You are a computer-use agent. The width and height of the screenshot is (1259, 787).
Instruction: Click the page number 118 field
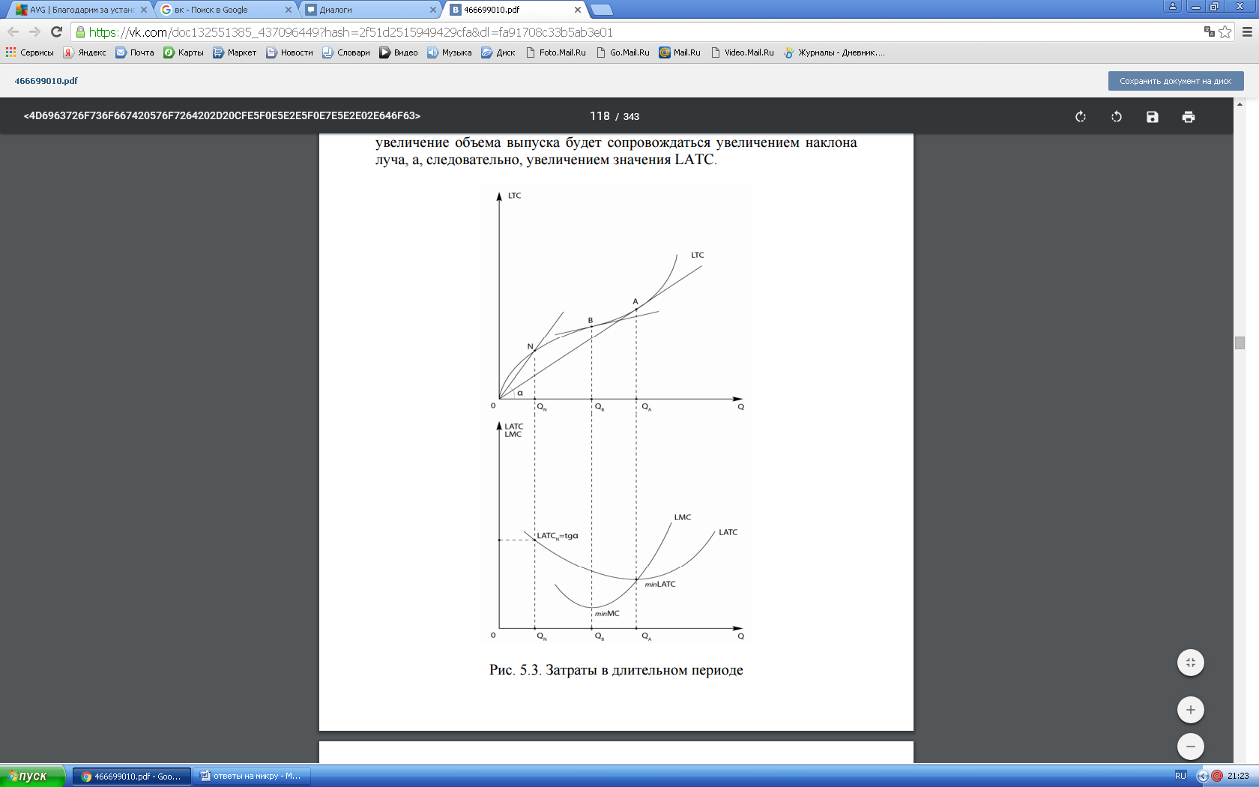[600, 116]
